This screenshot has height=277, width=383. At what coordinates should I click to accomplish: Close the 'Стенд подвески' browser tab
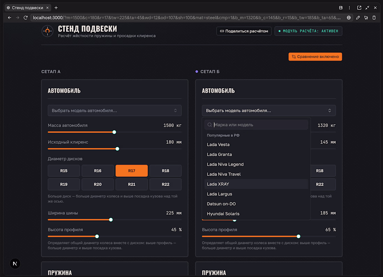[47, 8]
